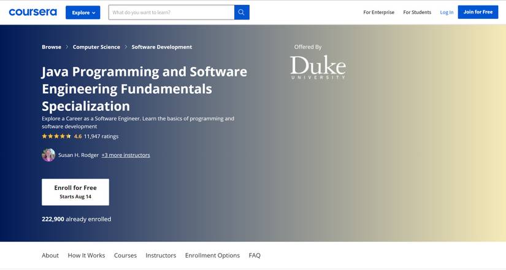The height and width of the screenshot is (270, 506).
Task: Open For Students link
Action: tap(417, 12)
